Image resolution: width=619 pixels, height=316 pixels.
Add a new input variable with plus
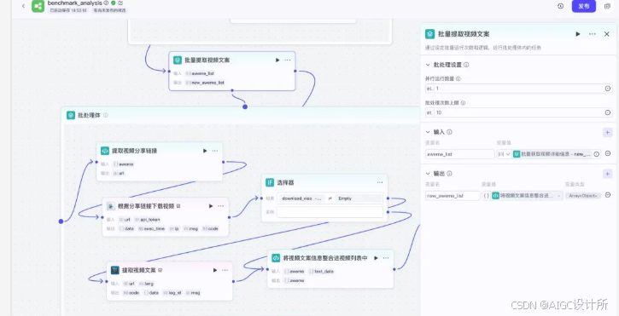click(x=608, y=132)
